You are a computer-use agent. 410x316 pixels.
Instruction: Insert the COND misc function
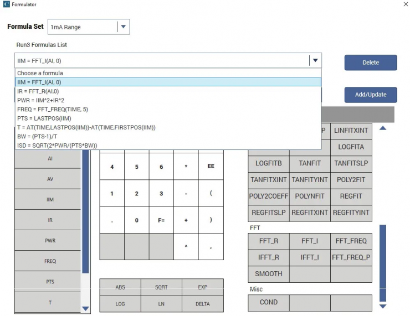pos(268,302)
